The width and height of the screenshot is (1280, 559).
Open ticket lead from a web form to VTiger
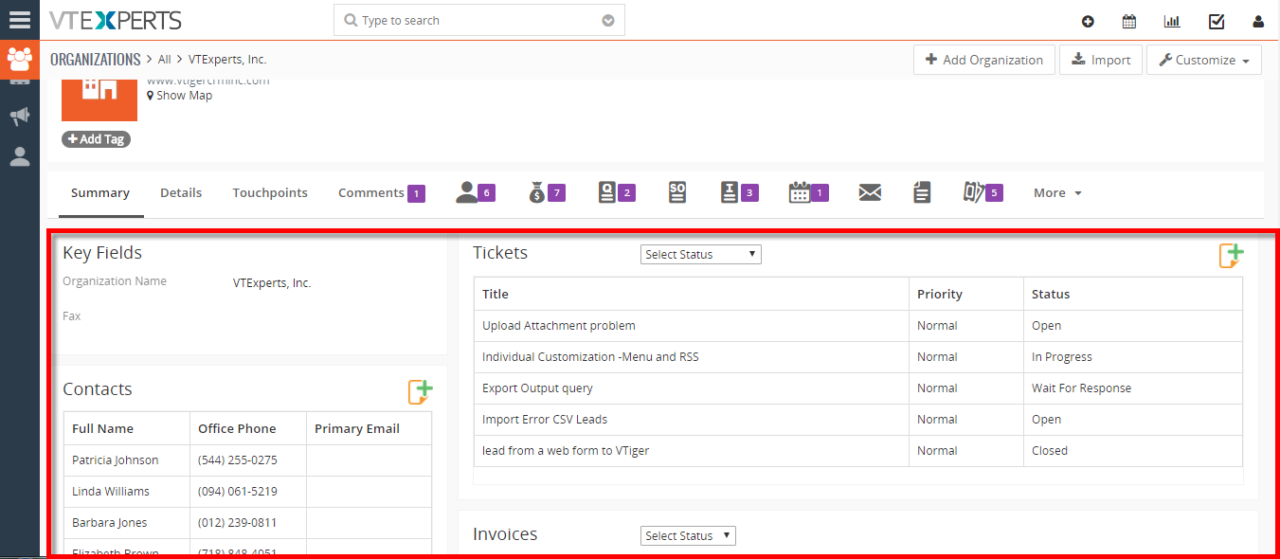pos(565,450)
